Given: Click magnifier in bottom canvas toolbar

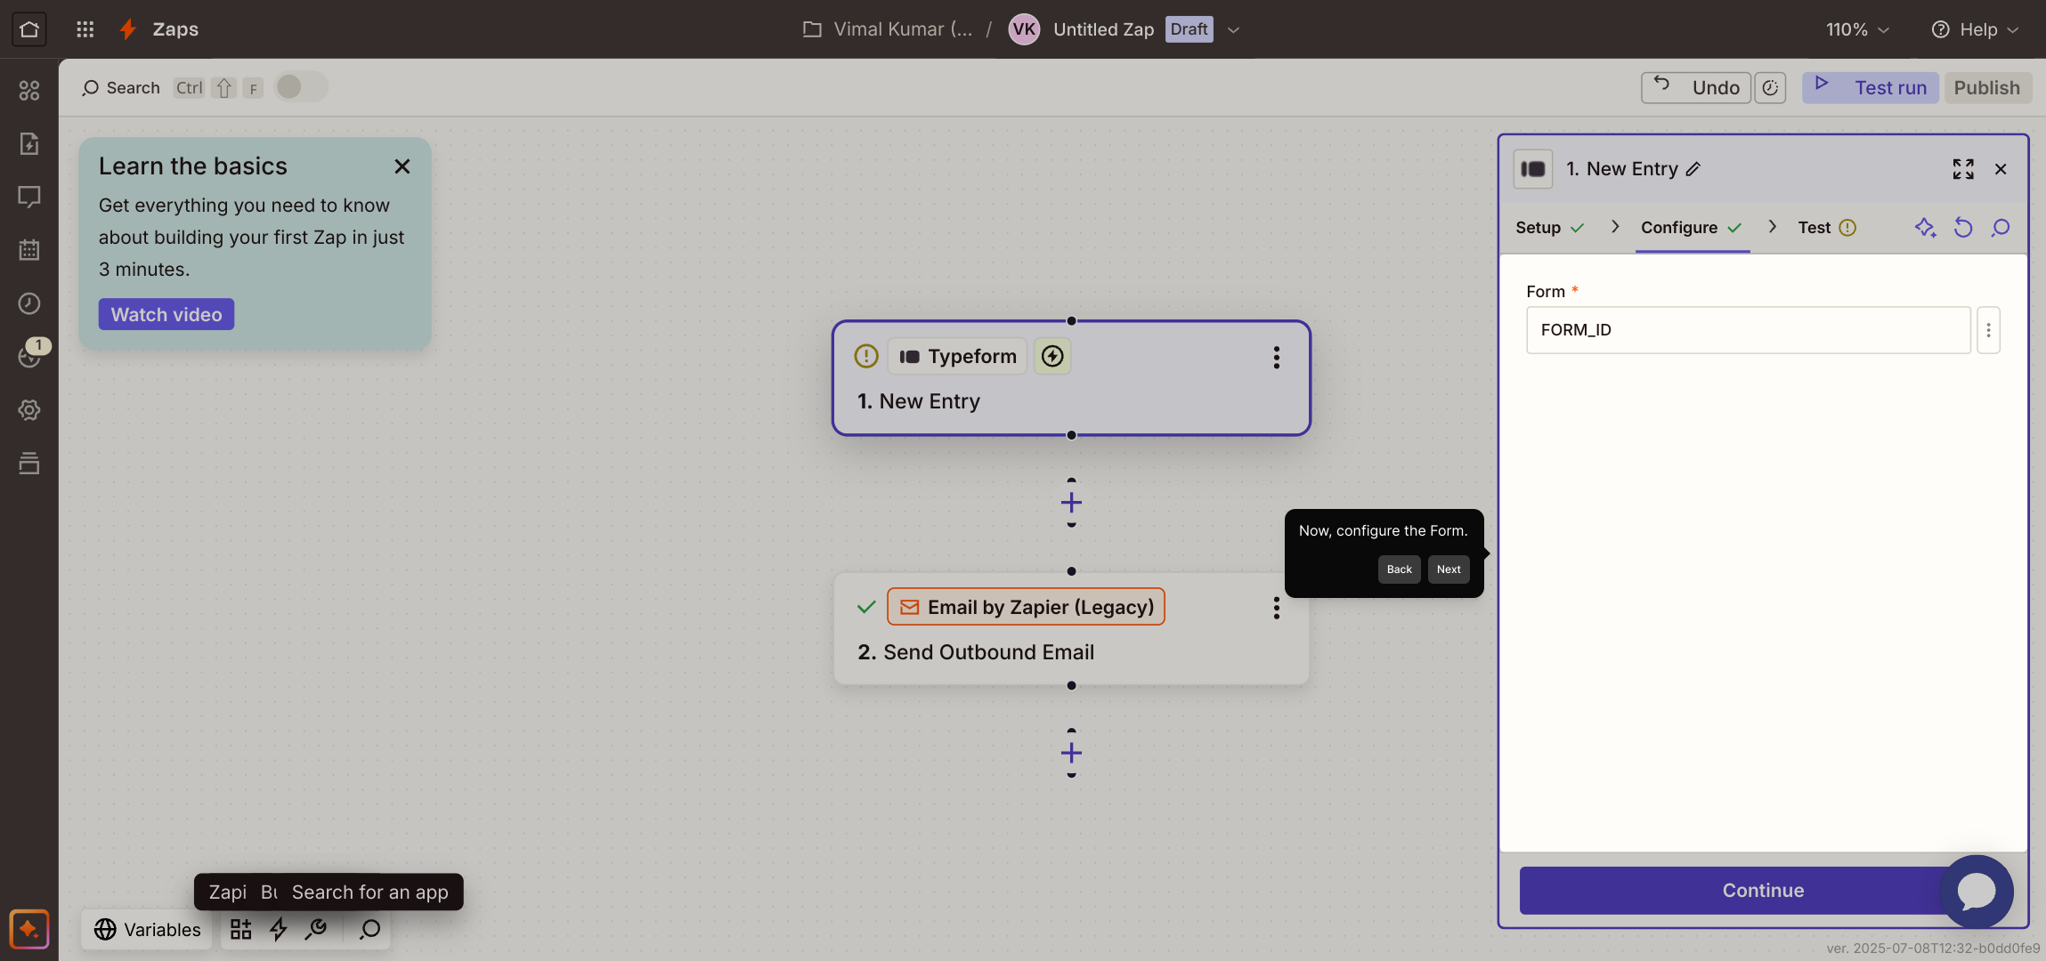Looking at the screenshot, I should coord(370,930).
